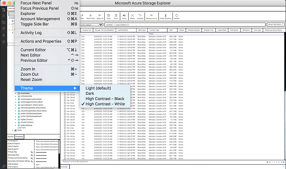Image resolution: width=286 pixels, height=169 pixels.
Task: Show the hidden Secondary Connection String
Action: click(x=31, y=162)
